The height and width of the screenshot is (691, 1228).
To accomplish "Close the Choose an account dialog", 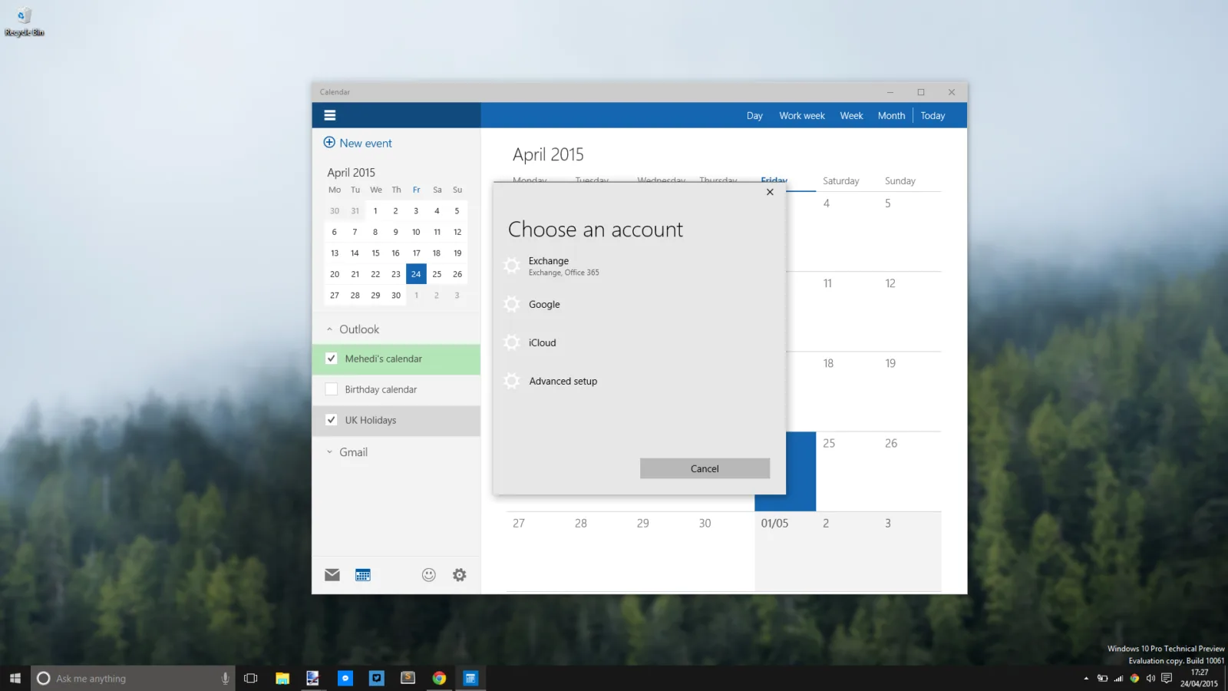I will tap(770, 192).
